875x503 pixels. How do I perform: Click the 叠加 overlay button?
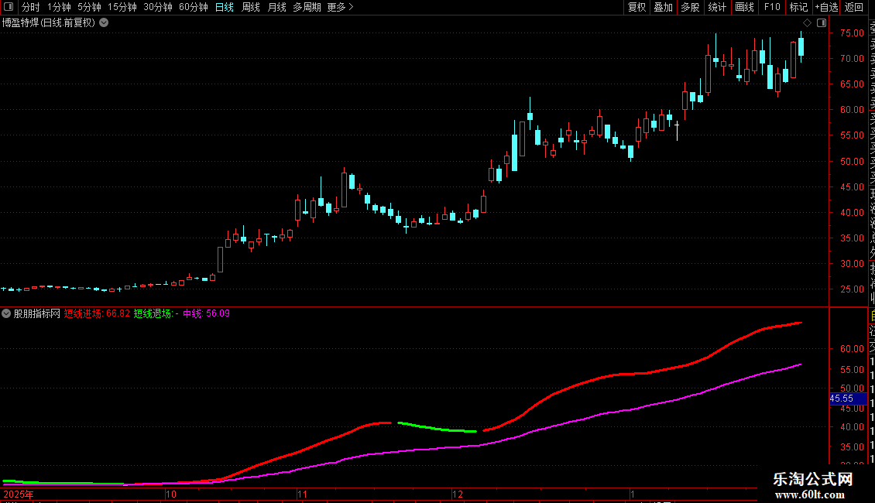point(664,7)
